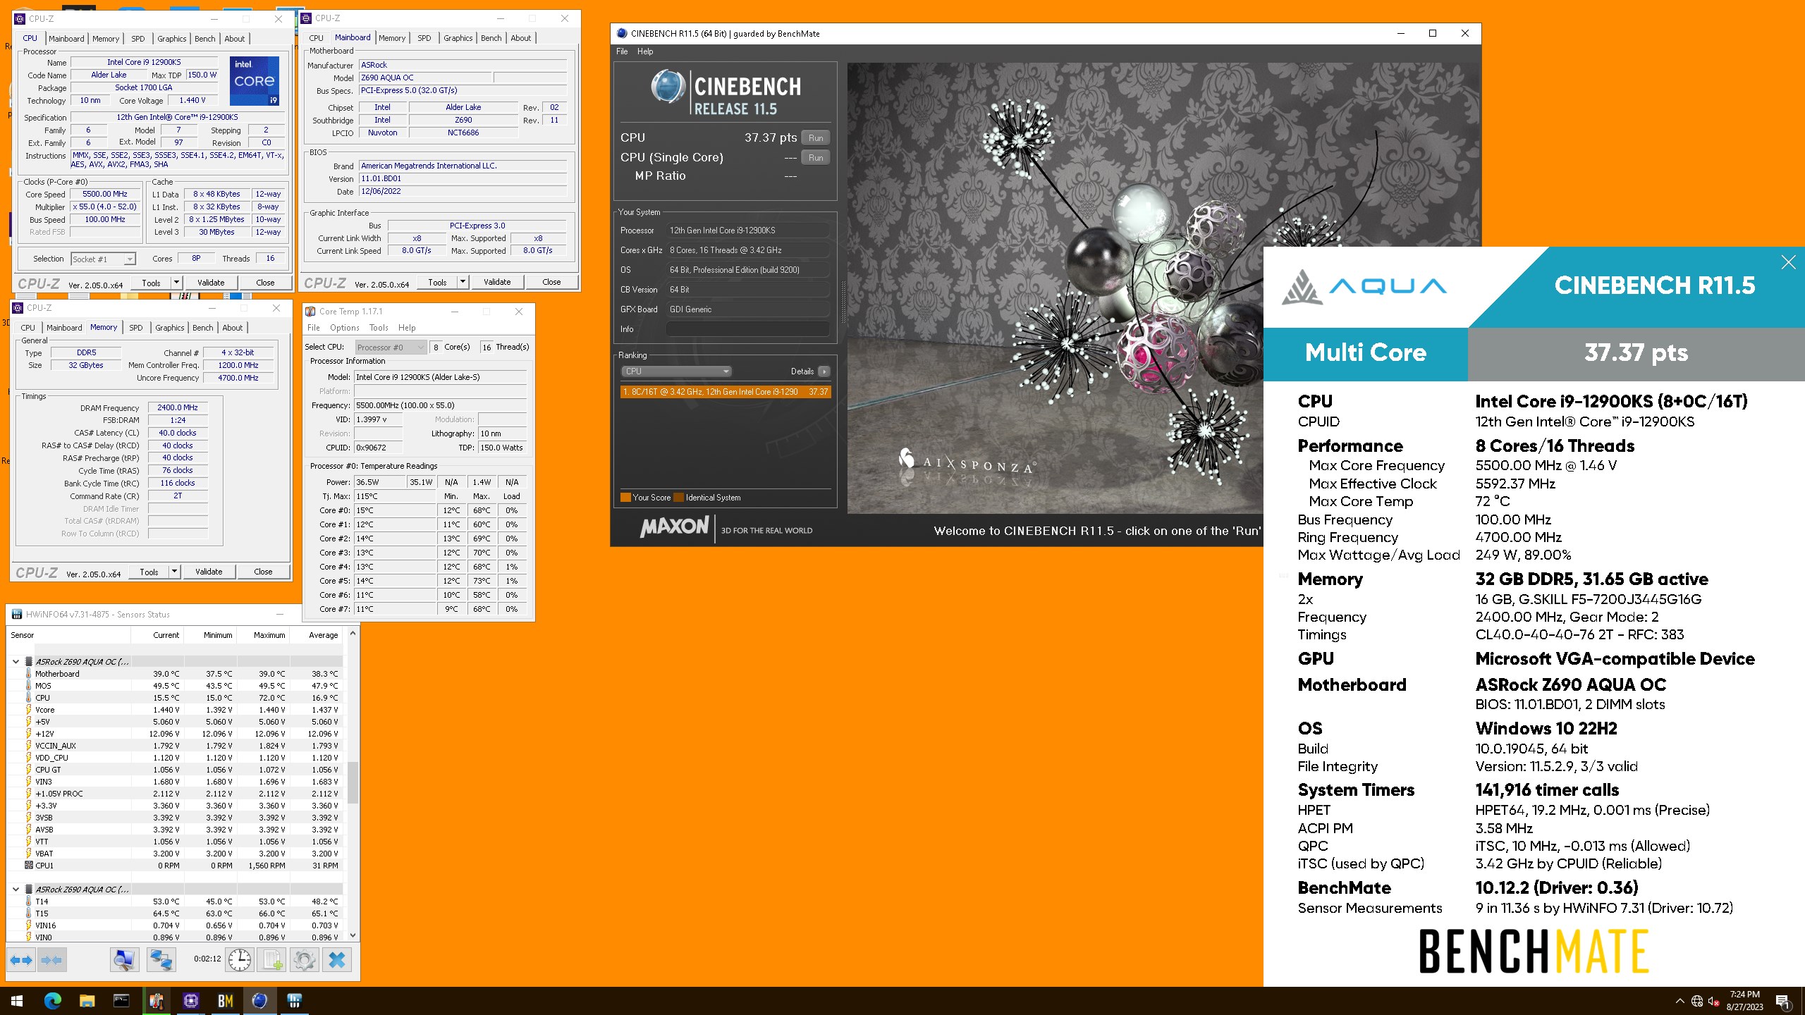1805x1015 pixels.
Task: Open Socket #1 selection dropdown in CPU-Z
Action: (103, 259)
